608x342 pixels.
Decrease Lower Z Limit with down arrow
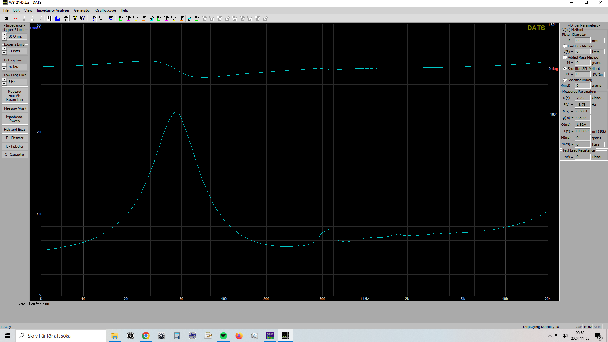(x=4, y=53)
